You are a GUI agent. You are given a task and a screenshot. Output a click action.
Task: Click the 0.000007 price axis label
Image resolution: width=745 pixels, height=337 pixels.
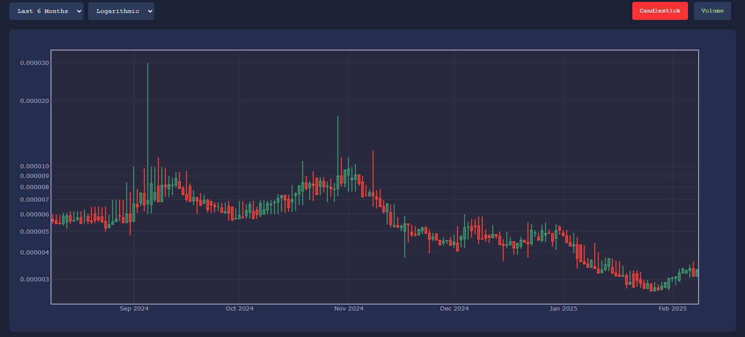(x=34, y=200)
